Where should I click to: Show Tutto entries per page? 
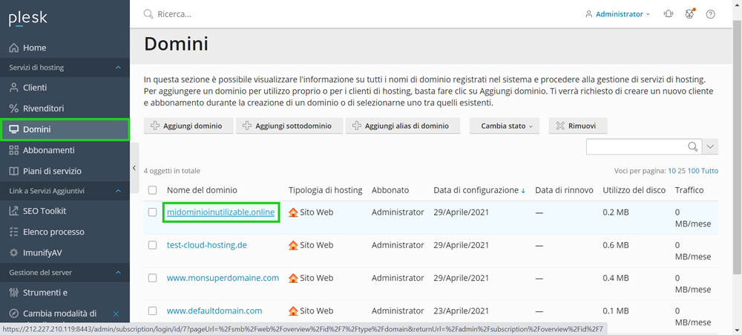710,171
